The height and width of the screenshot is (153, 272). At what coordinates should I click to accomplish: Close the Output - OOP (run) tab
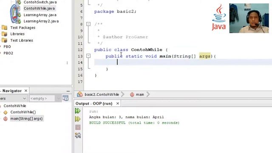pos(118,104)
